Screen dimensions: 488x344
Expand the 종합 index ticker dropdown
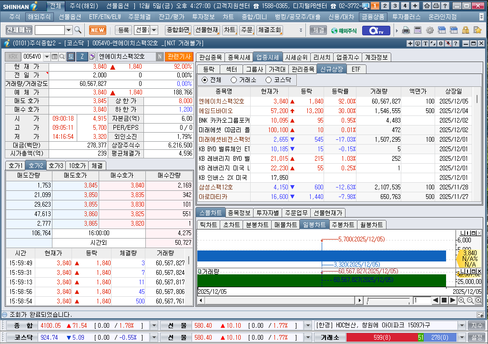tap(154, 325)
